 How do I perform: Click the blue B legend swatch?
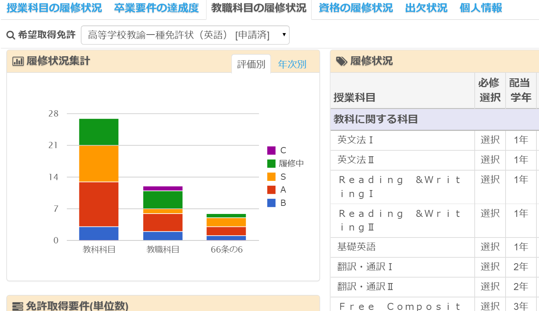pyautogui.click(x=271, y=203)
